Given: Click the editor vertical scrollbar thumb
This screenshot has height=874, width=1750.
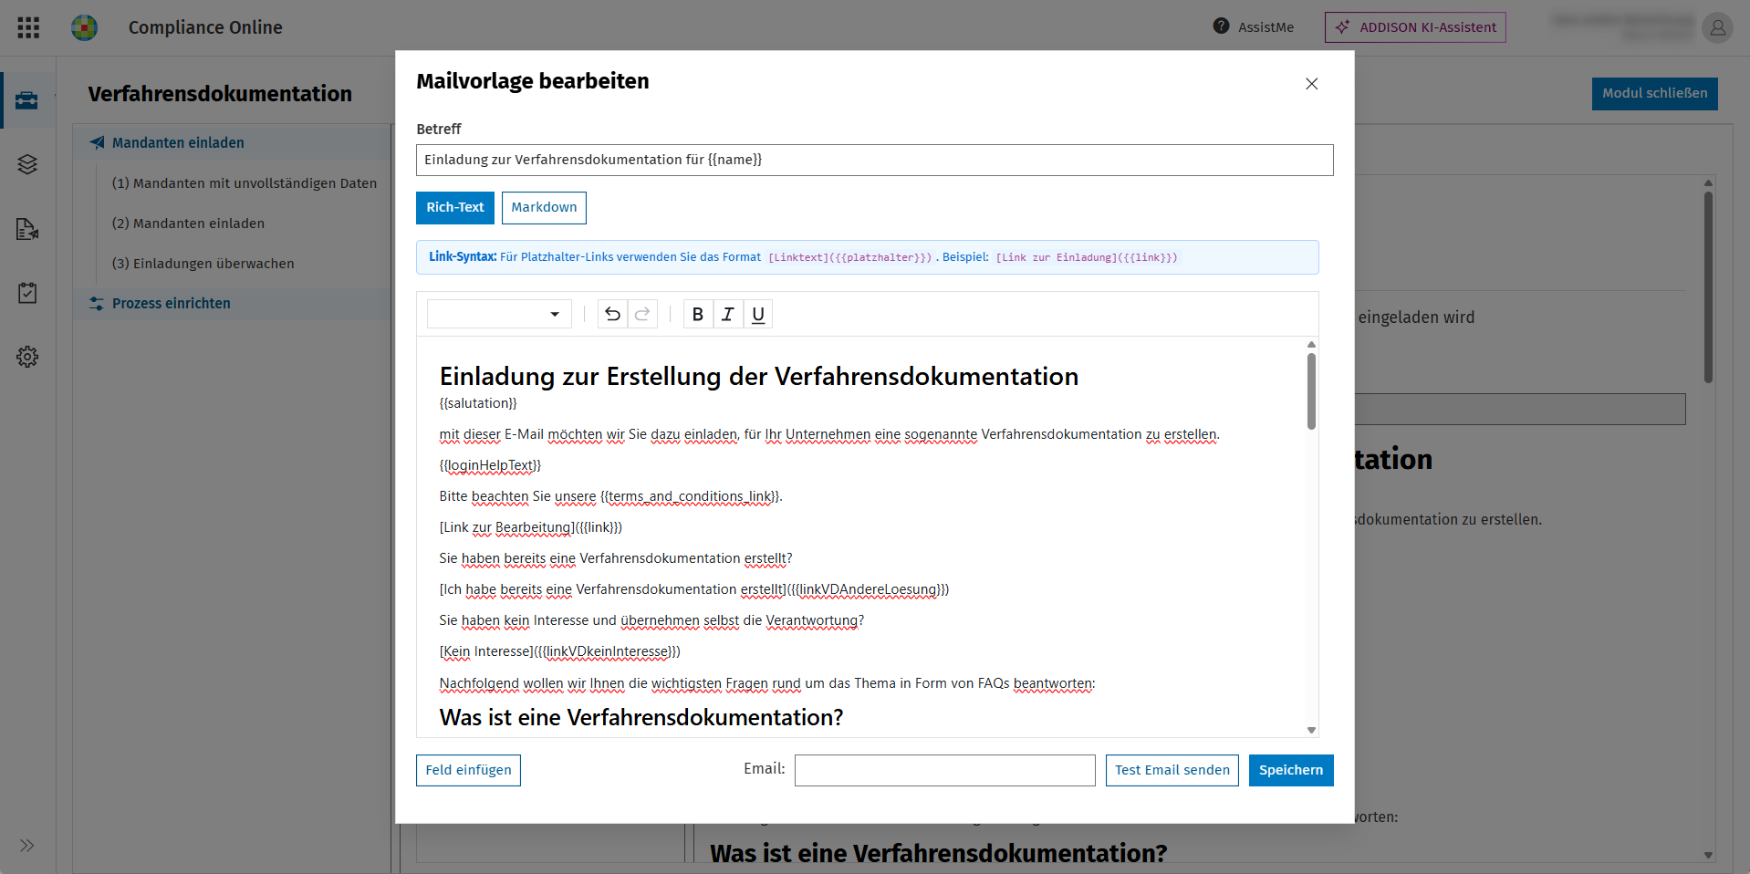Looking at the screenshot, I should coord(1311,390).
